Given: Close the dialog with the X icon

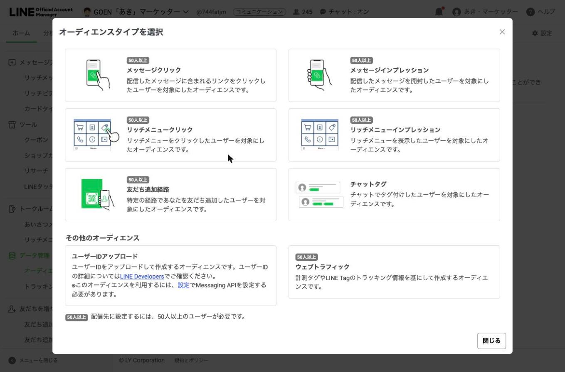Looking at the screenshot, I should click(502, 32).
